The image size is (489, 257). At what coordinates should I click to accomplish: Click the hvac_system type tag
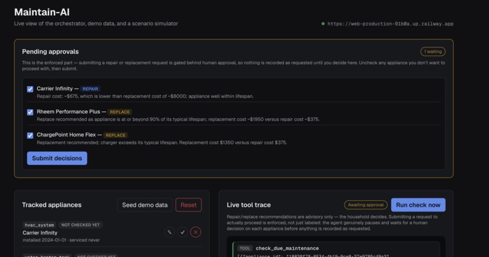click(39, 225)
